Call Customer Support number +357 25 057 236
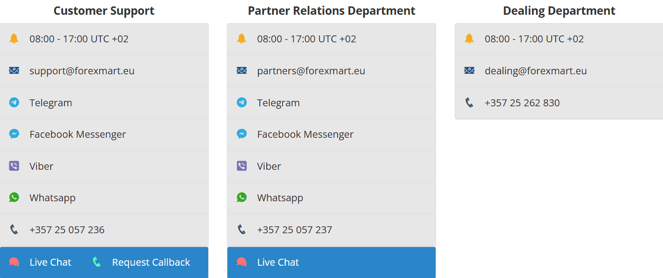663x278 pixels. point(67,230)
